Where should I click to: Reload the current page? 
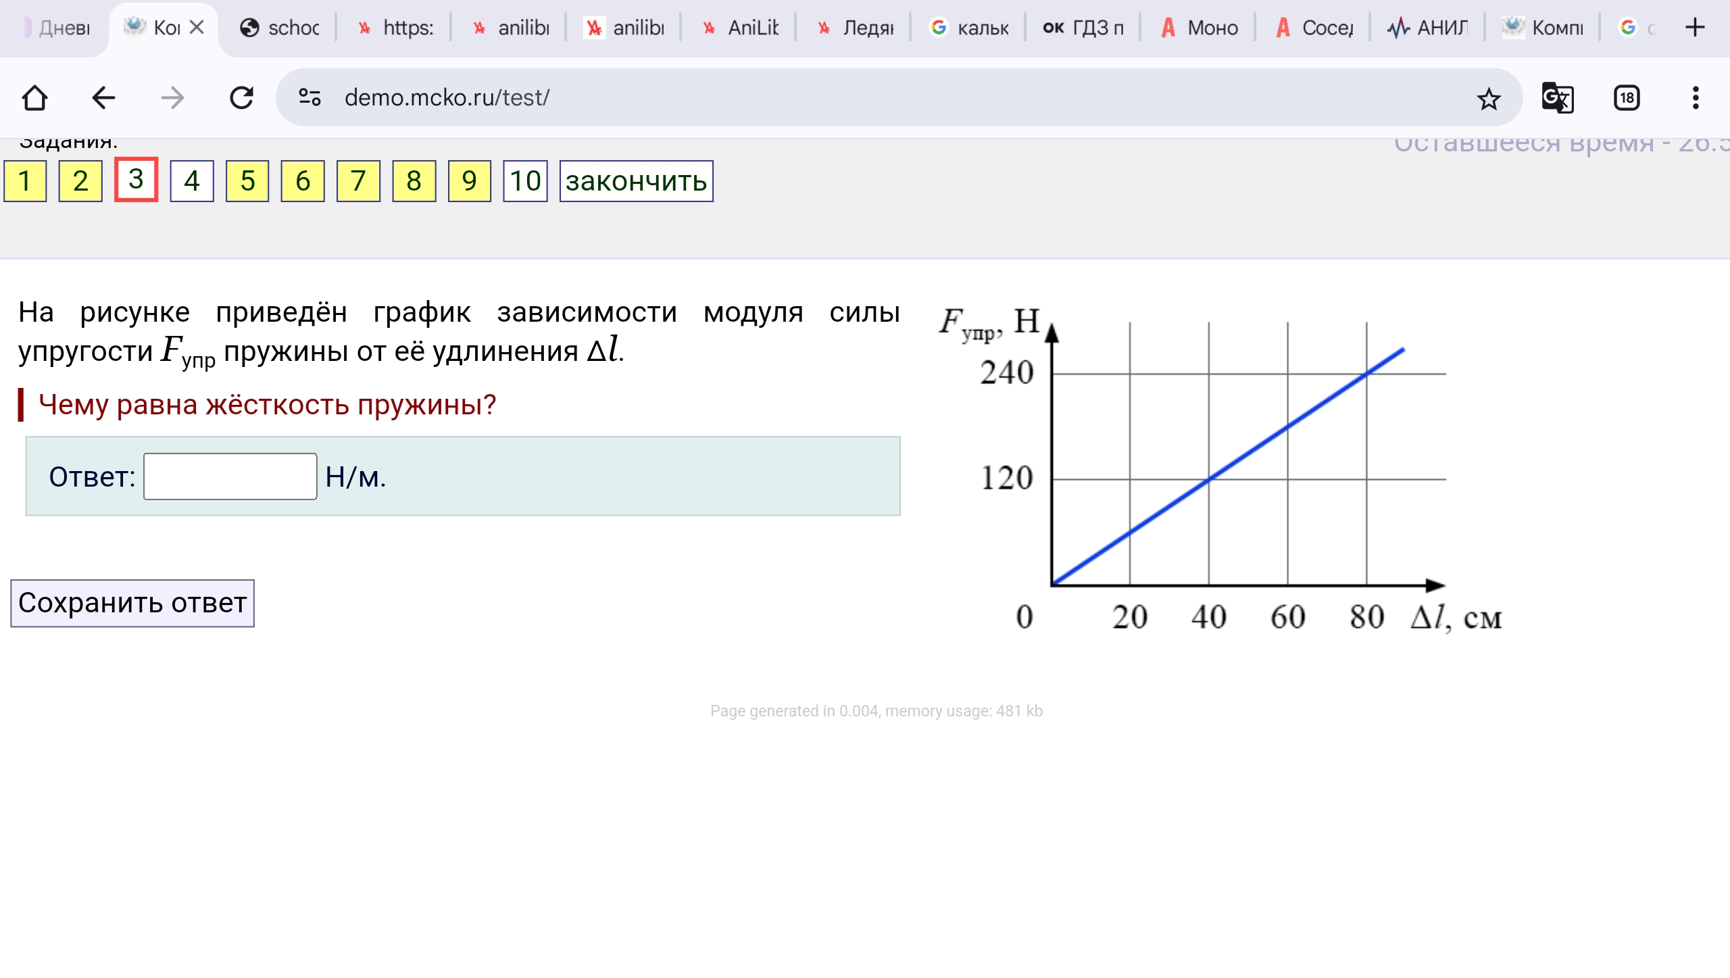point(241,97)
